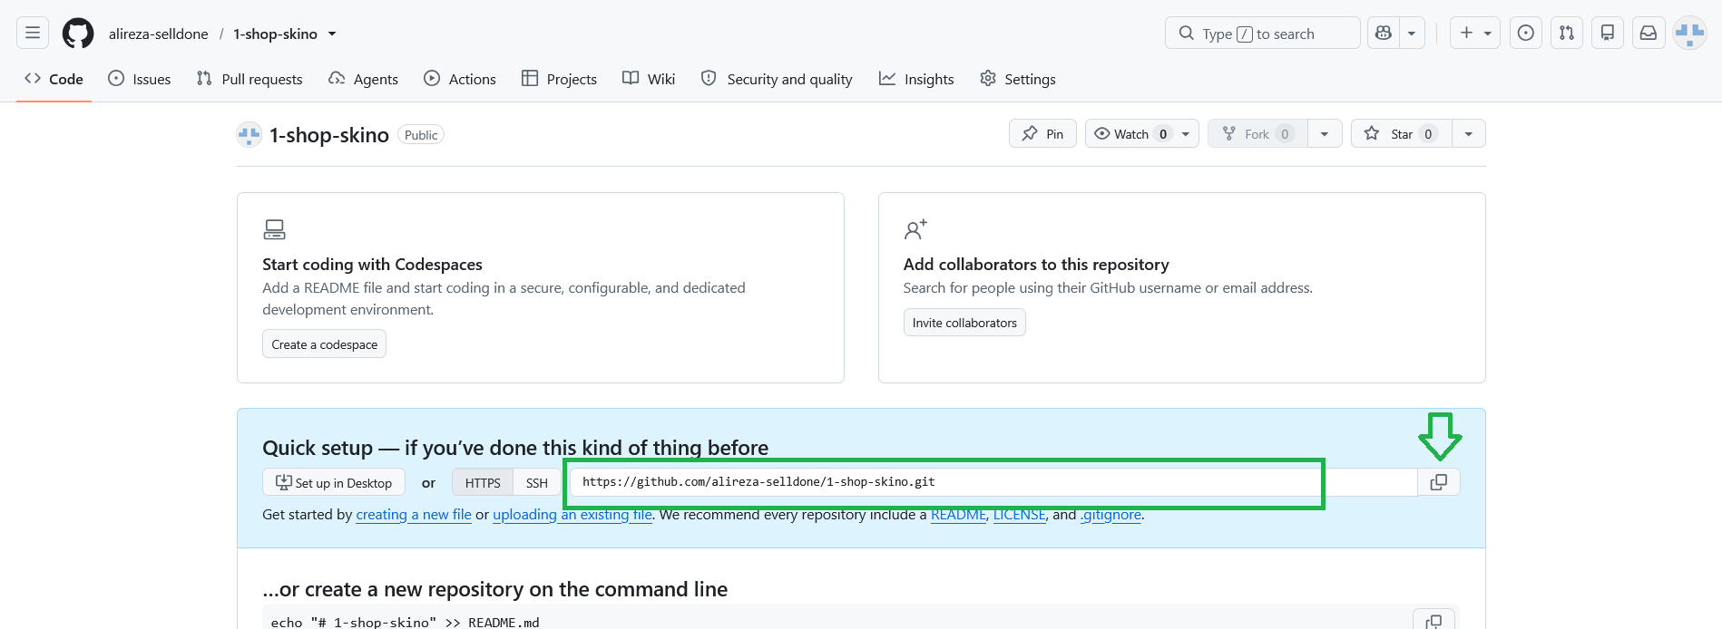Viewport: 1722px width, 629px height.
Task: Click the repository avatar beside the title
Action: (x=249, y=135)
